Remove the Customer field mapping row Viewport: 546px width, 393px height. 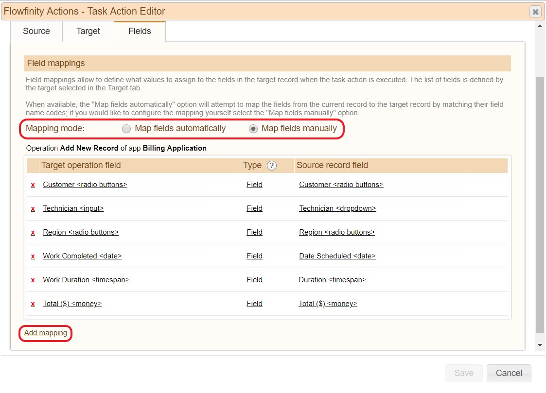click(x=33, y=185)
